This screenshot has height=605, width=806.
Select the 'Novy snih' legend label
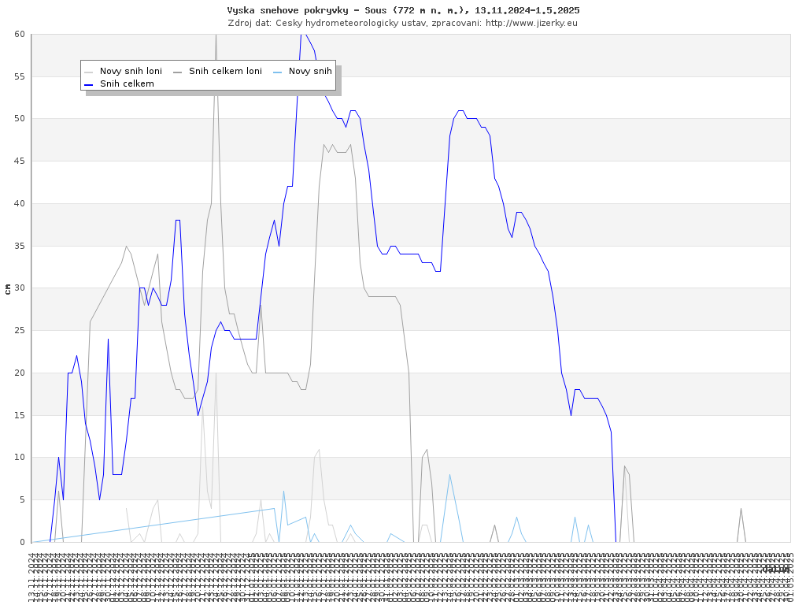pyautogui.click(x=310, y=71)
